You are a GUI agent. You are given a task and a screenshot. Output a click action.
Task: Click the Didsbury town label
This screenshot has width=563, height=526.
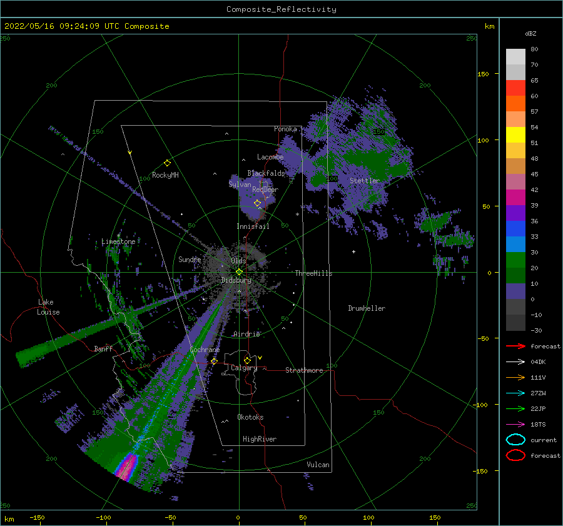click(x=236, y=280)
